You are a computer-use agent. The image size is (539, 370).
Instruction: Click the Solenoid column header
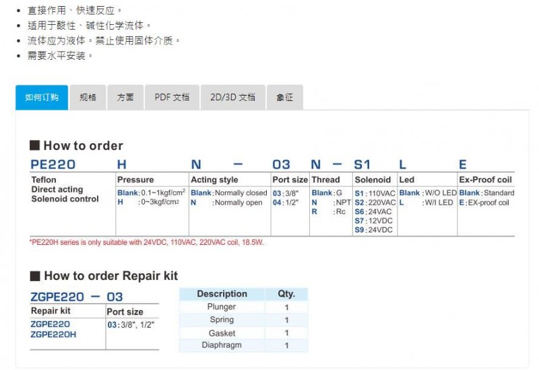tap(373, 180)
